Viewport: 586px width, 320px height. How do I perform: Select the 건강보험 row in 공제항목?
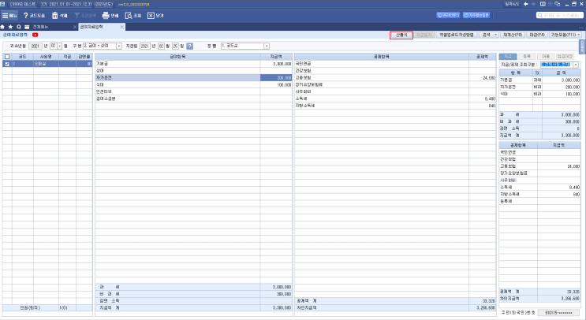[395, 71]
